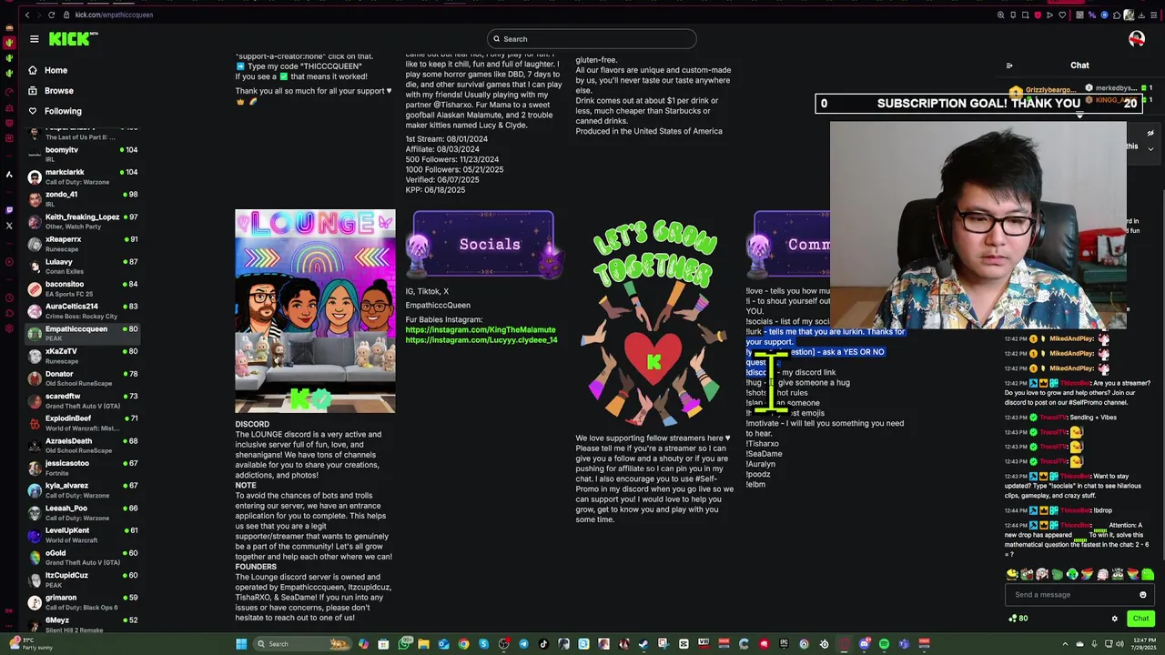Click the LOUNGE Discord banner image

[x=315, y=311]
